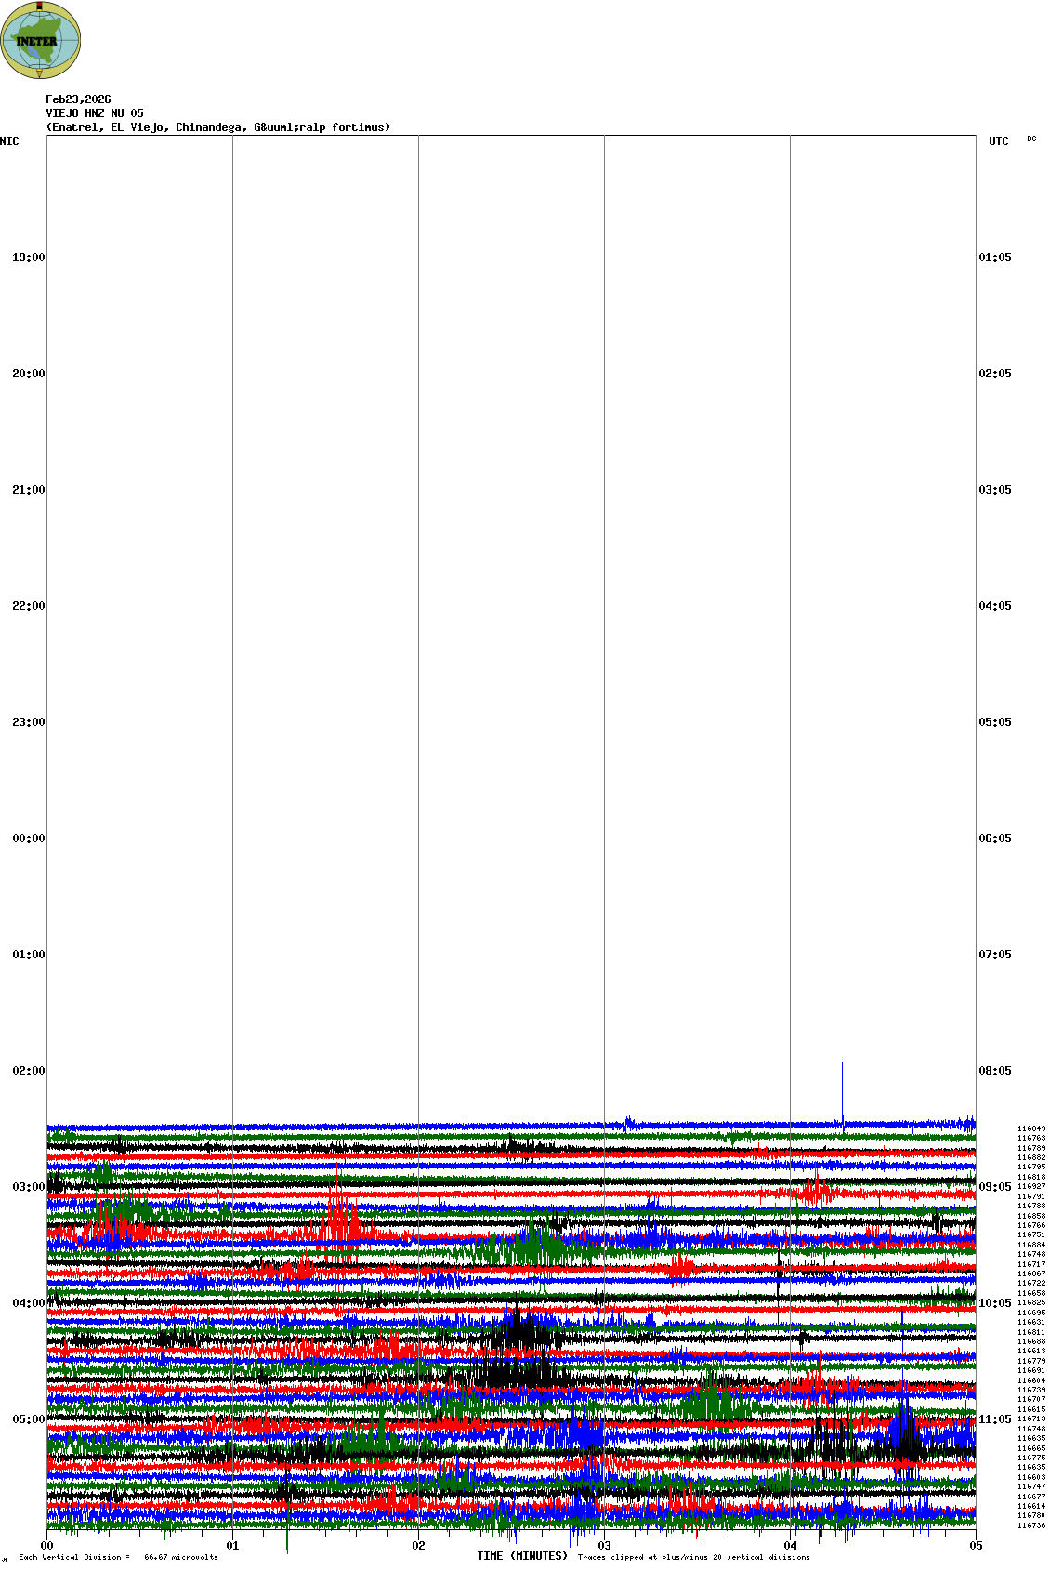The width and height of the screenshot is (1050, 1570).
Task: Click the 22:00 local time label
Action: tap(28, 606)
